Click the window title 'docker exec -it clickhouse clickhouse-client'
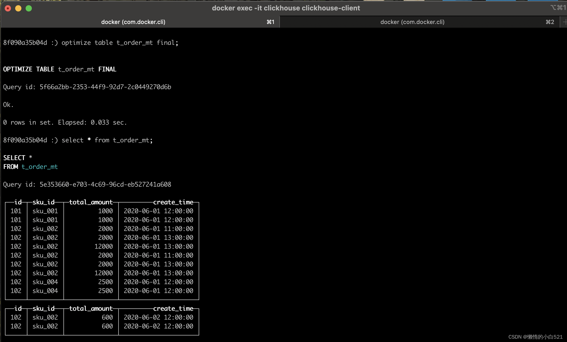This screenshot has width=567, height=342. (286, 8)
